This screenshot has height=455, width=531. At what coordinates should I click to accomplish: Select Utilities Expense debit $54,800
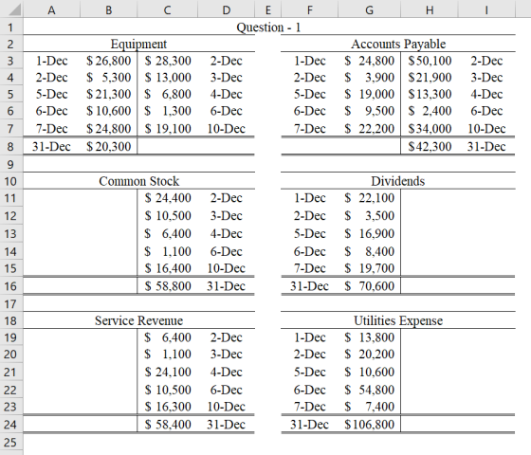click(x=369, y=390)
